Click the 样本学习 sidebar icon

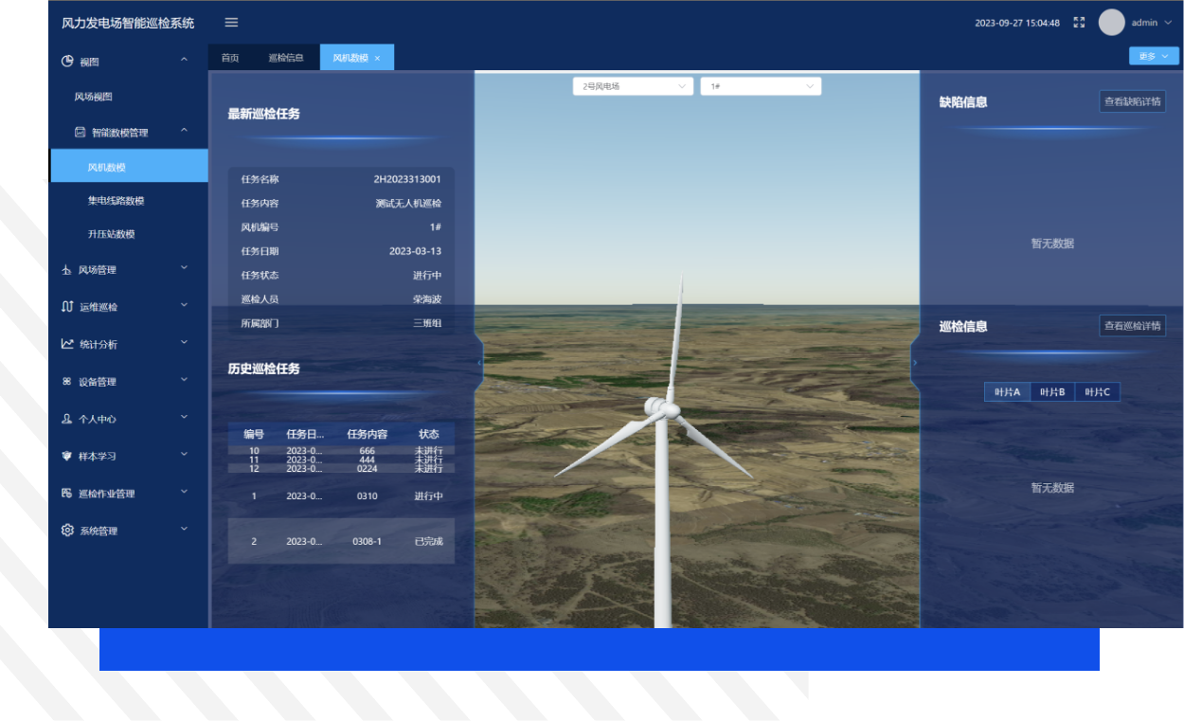tap(67, 456)
